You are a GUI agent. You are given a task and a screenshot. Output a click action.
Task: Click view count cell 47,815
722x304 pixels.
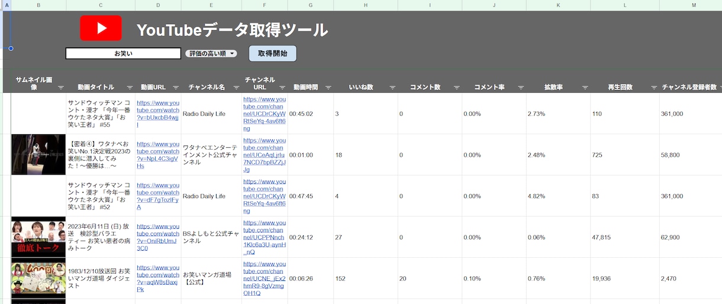624,237
